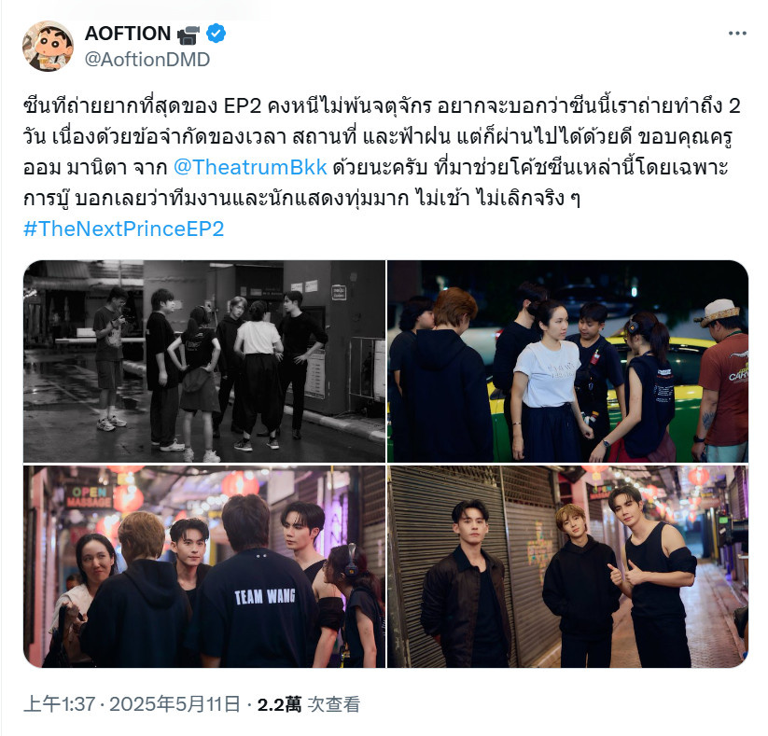Click the 2025年5月11日 timestamp
Image resolution: width=768 pixels, height=736 pixels.
point(175,704)
